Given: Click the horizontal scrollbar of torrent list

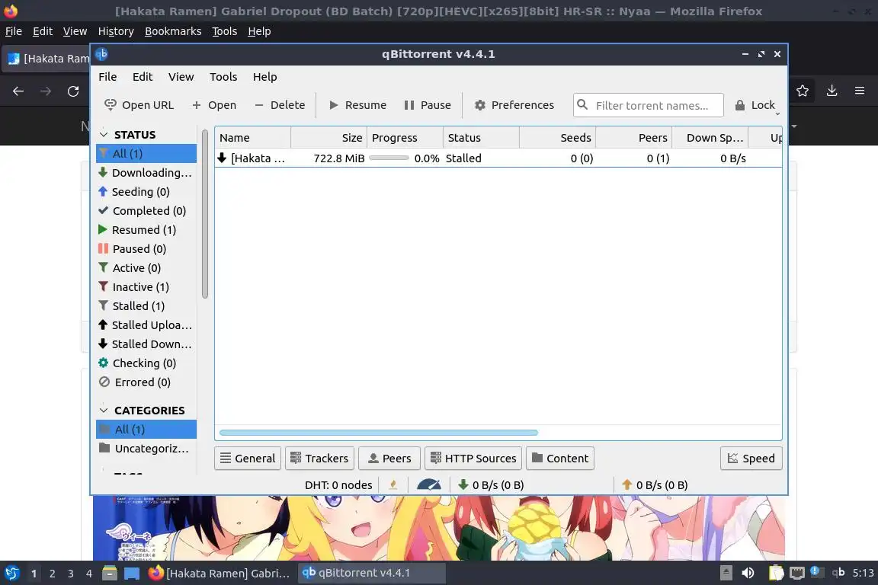Looking at the screenshot, I should click(x=379, y=433).
